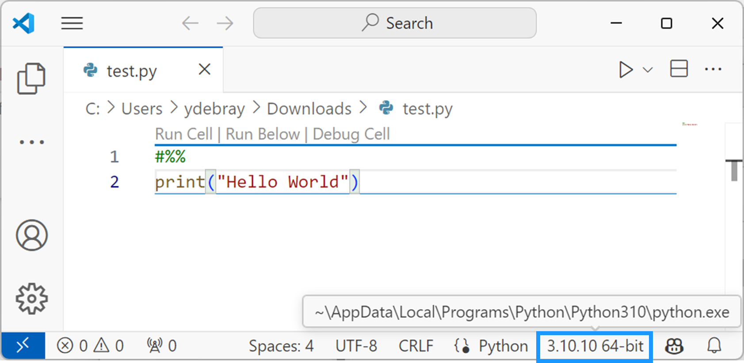Place cursor in "Hello World" string
744x363 pixels.
point(283,182)
